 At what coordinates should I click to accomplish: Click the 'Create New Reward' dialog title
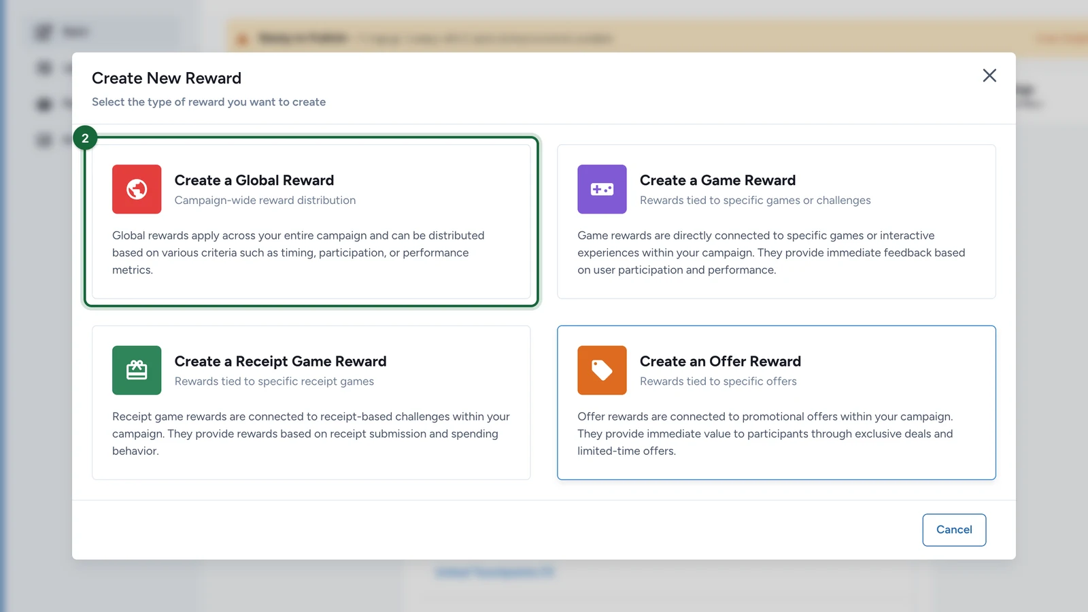(x=167, y=78)
